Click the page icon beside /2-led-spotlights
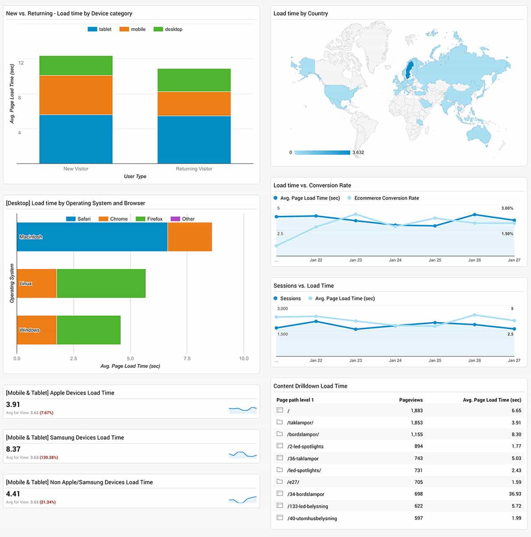Screen dimensions: 531x537 280,446
